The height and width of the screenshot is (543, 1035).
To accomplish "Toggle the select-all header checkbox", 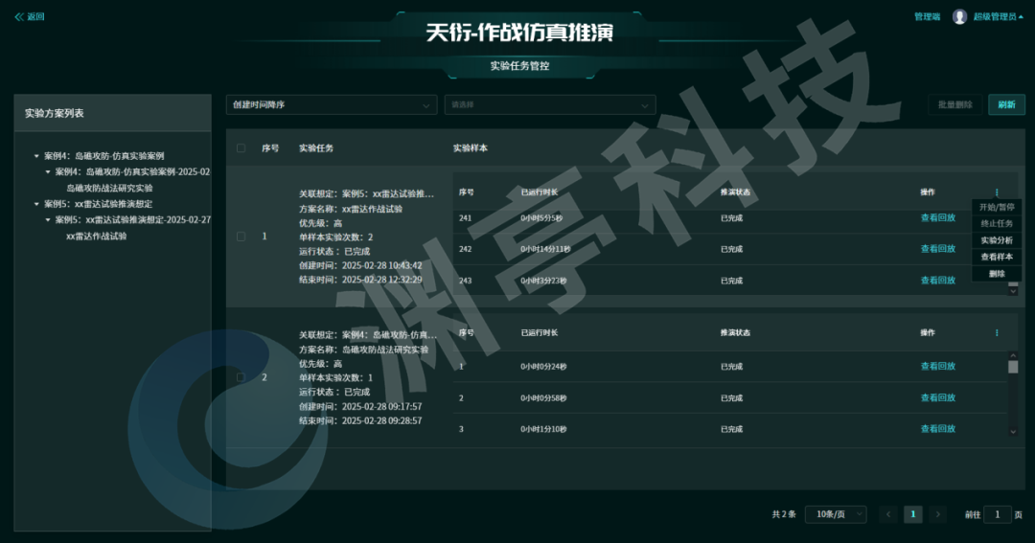I will coord(241,148).
